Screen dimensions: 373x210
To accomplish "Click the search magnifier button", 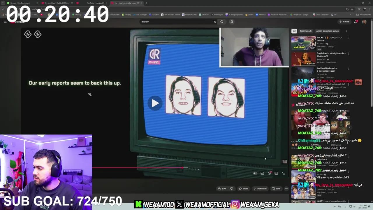I will click(x=222, y=22).
